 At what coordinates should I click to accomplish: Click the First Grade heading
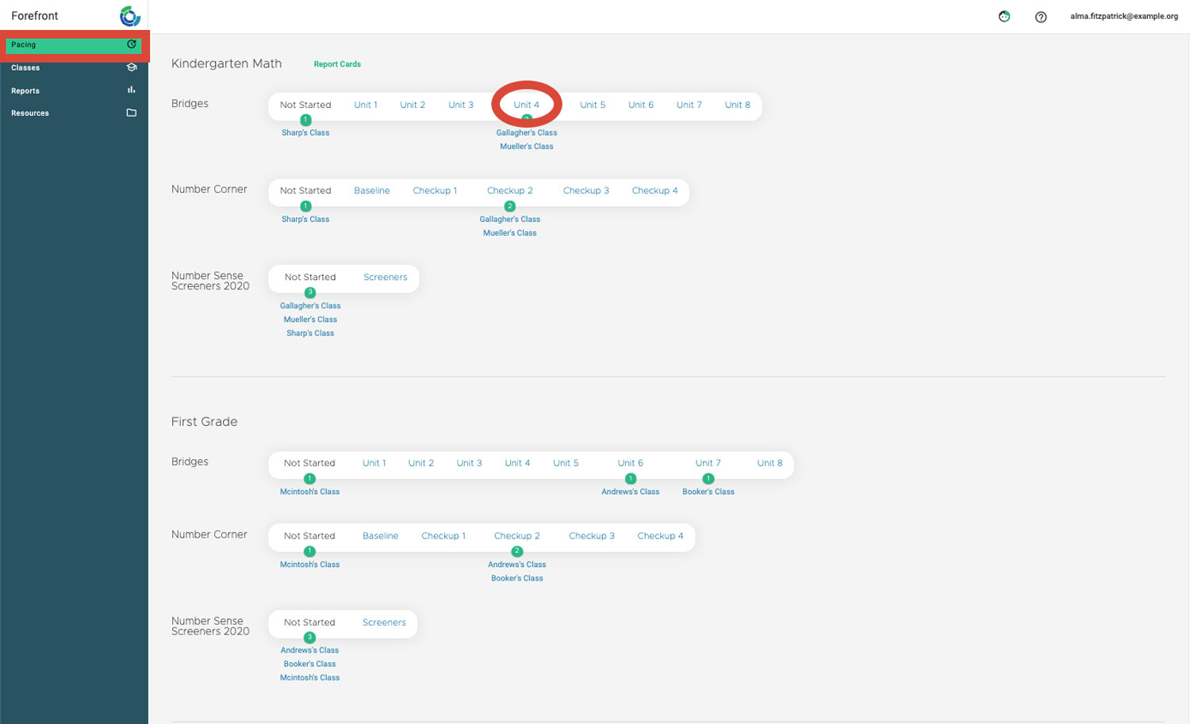pos(205,422)
